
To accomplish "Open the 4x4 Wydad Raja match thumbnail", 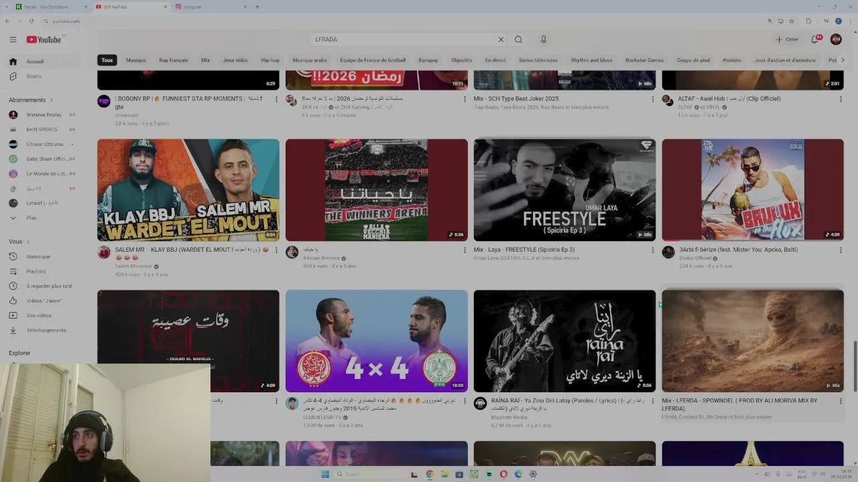I will point(377,341).
